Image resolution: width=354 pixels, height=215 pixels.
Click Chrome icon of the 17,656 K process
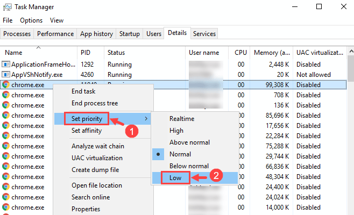click(5, 126)
